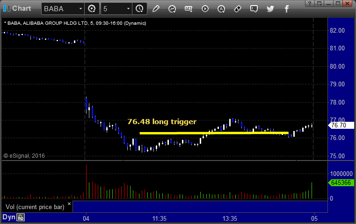Screen dimensions: 356x224
Task: Click the 04 date axis label
Action: click(86, 218)
